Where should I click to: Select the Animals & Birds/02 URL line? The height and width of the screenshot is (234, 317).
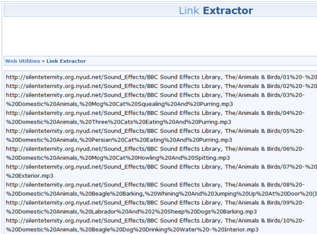coord(162,86)
